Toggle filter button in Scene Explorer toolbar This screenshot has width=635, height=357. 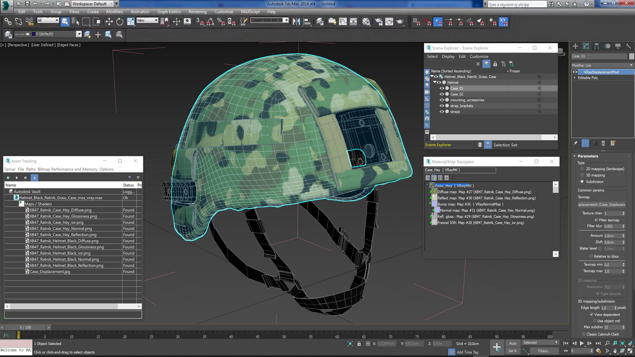pyautogui.click(x=487, y=64)
